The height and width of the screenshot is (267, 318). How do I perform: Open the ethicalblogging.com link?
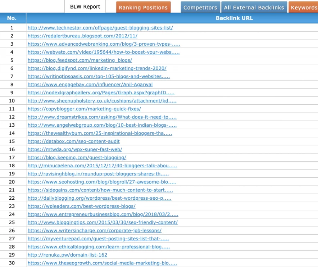[x=99, y=247]
